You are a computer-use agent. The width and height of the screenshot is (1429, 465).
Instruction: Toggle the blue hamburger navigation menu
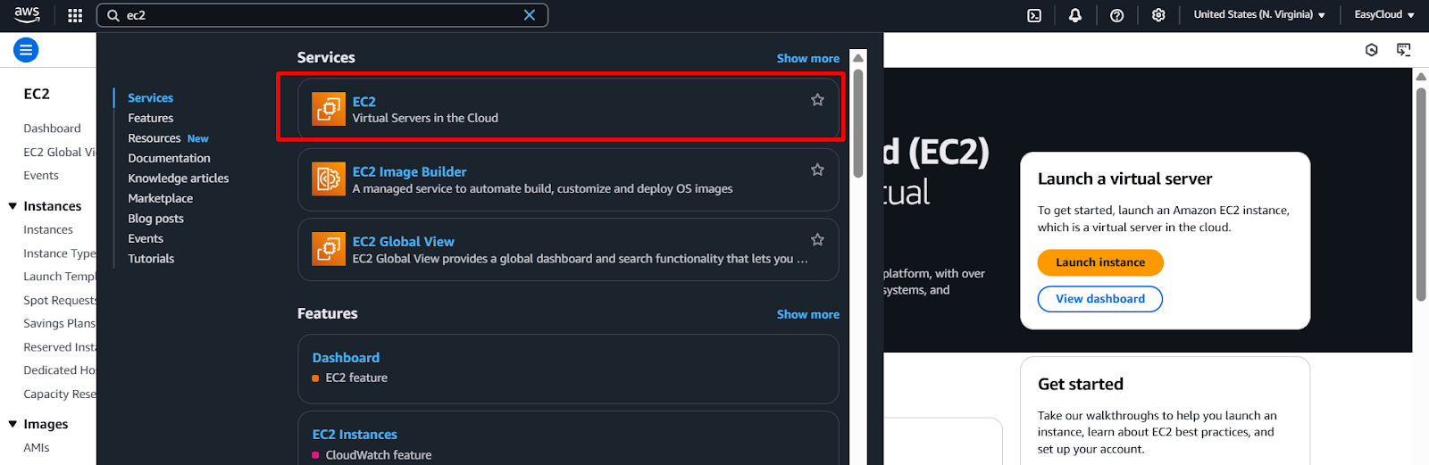pos(26,50)
